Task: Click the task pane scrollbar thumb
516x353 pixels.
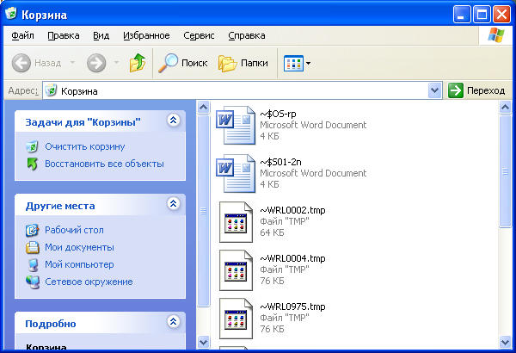Action: click(x=203, y=211)
